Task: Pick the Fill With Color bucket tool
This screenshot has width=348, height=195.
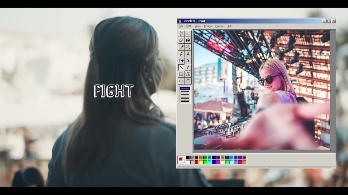Action: click(188, 40)
